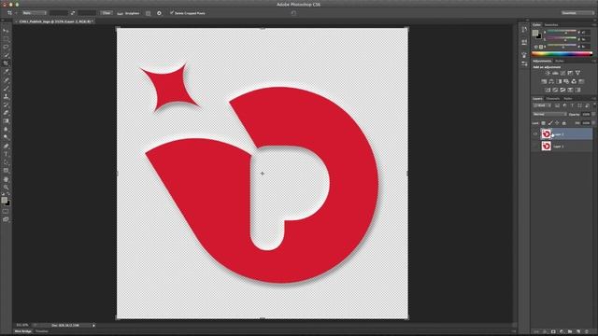This screenshot has height=336, width=598.
Task: Select the Eyedropper tool
Action: (x=6, y=72)
